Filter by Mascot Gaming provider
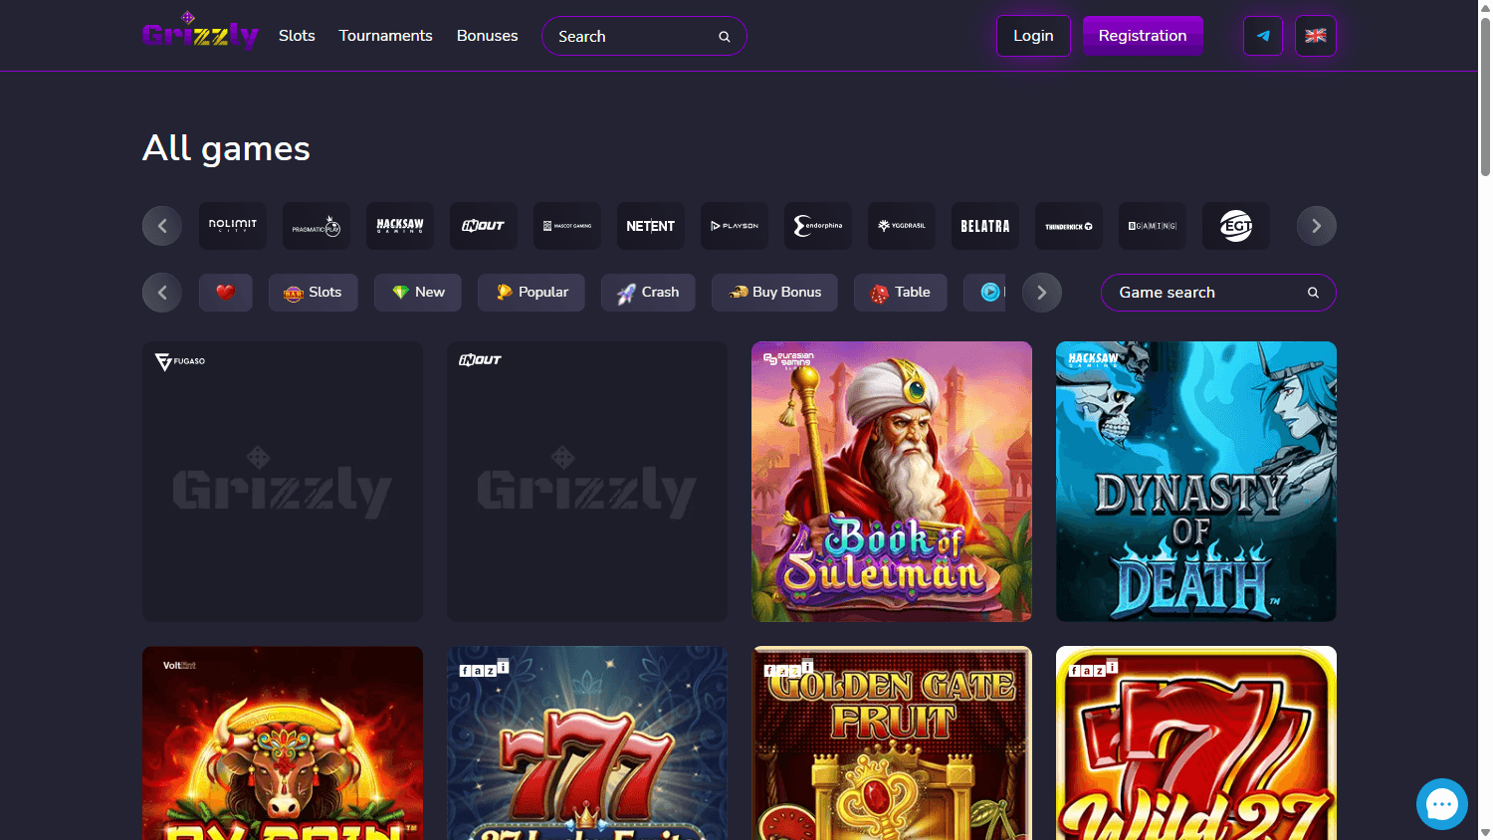The width and height of the screenshot is (1493, 840). click(x=567, y=226)
